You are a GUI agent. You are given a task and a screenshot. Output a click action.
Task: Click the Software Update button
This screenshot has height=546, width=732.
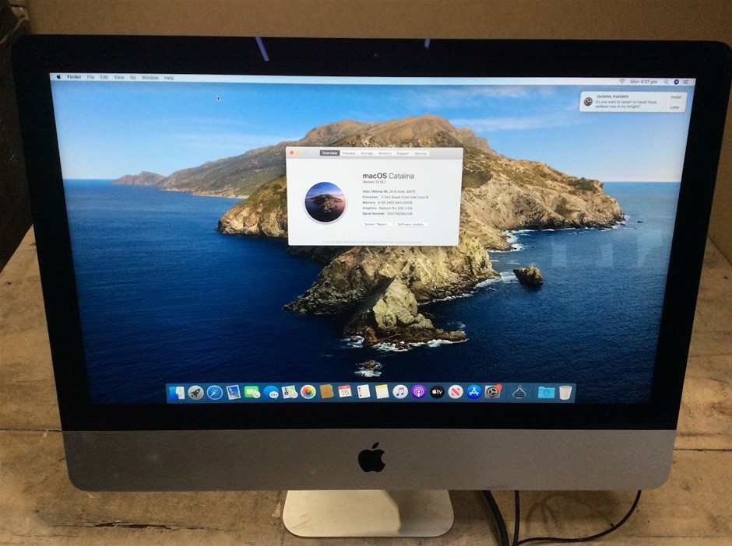411,224
